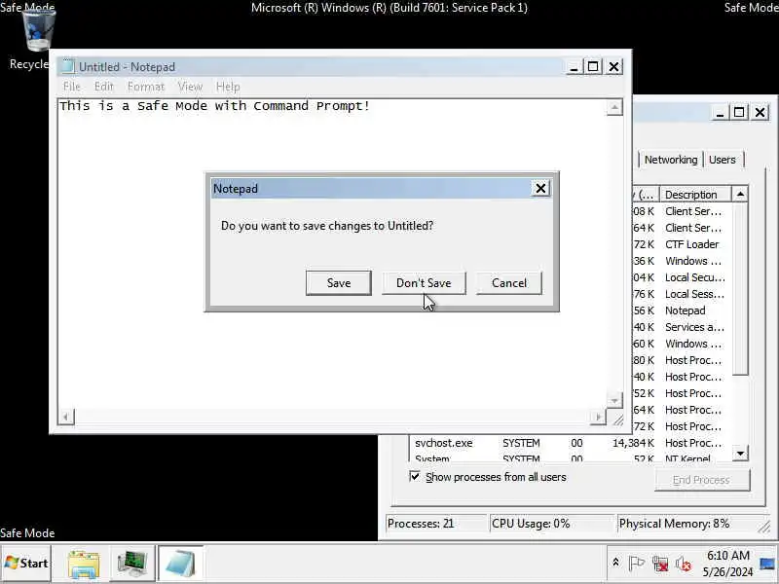
Task: Close the Task Manager window
Action: [760, 112]
